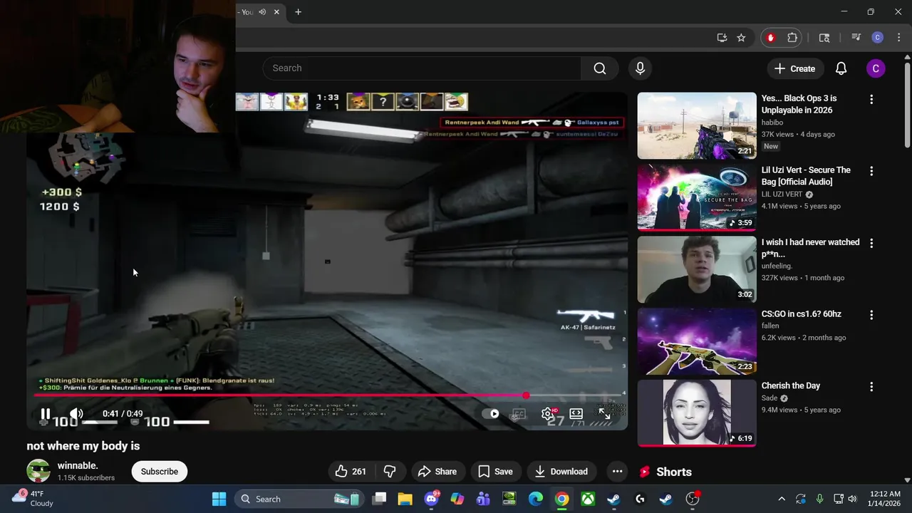Screen dimensions: 912x513
Task: Open the winnable. channel name link
Action: coord(78,466)
